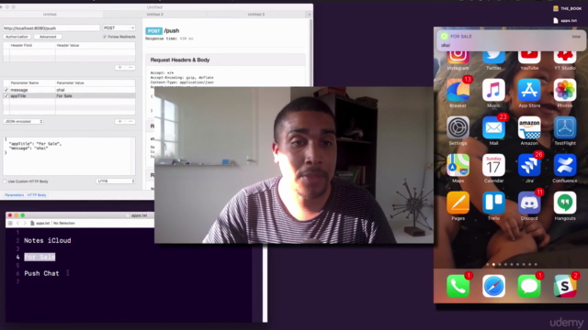Switch to the Untitled 2 tab
This screenshot has height=330, width=588.
click(155, 15)
